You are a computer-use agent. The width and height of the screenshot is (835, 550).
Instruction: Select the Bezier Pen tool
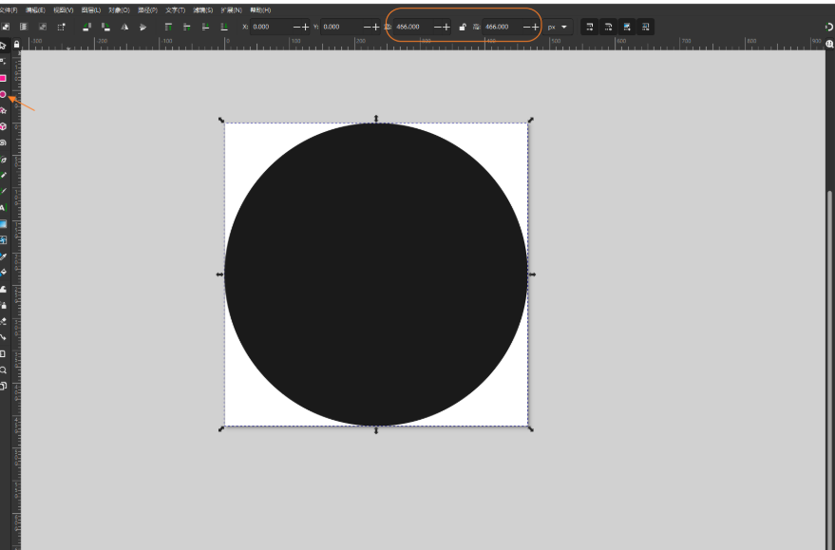(3, 160)
